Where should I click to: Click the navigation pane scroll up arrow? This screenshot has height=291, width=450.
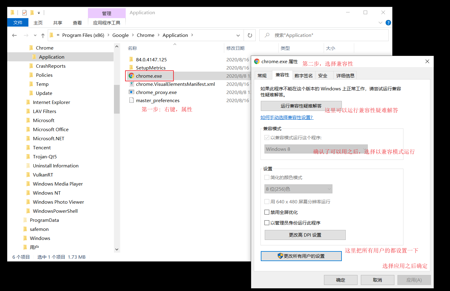point(117,47)
